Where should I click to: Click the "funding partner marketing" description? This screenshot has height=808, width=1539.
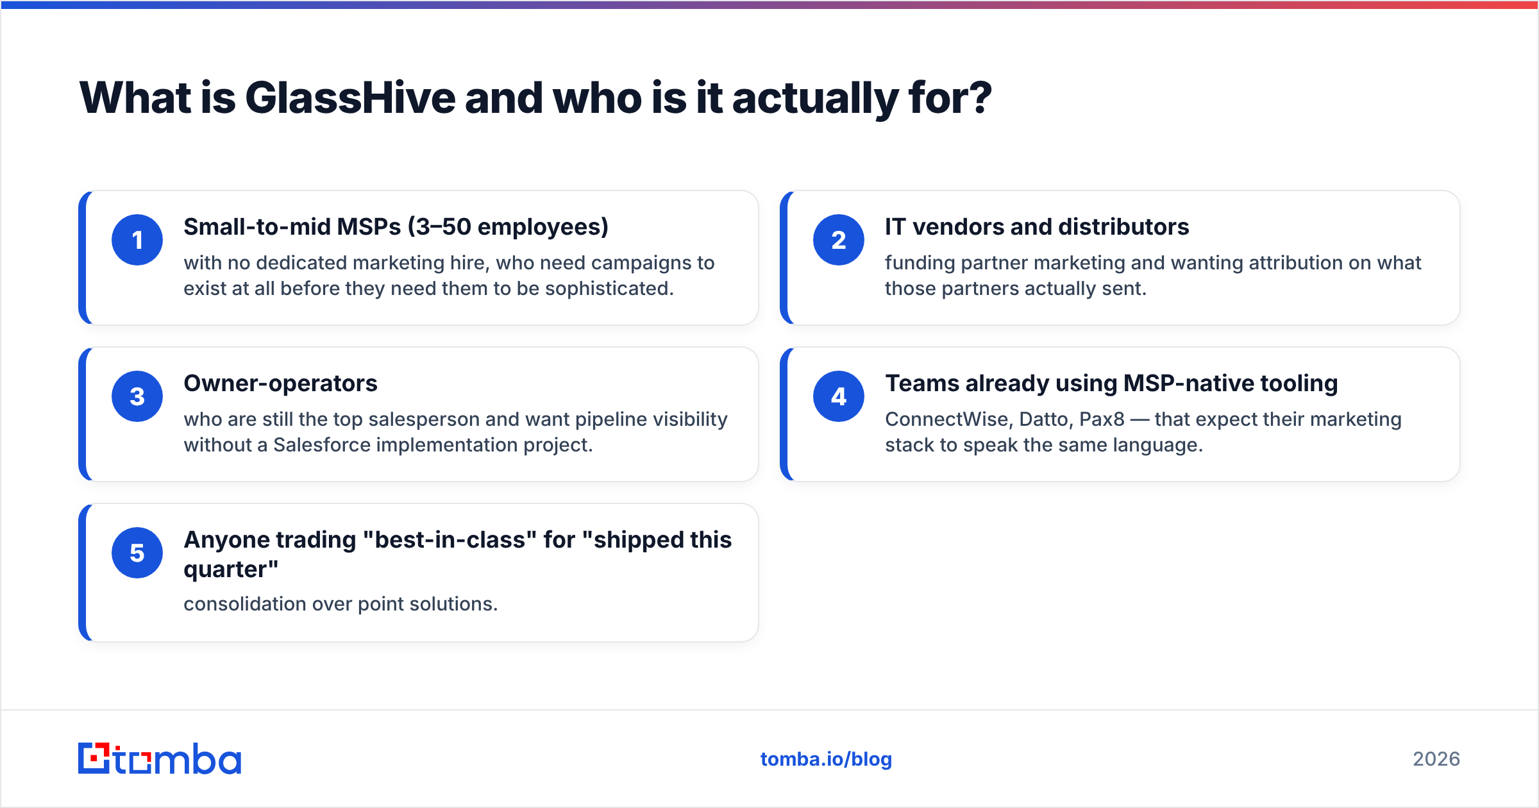pyautogui.click(x=1153, y=276)
